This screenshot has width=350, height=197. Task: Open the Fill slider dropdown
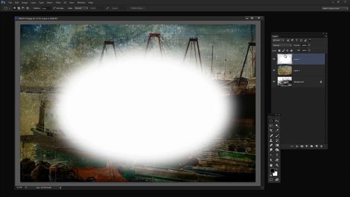click(x=310, y=51)
